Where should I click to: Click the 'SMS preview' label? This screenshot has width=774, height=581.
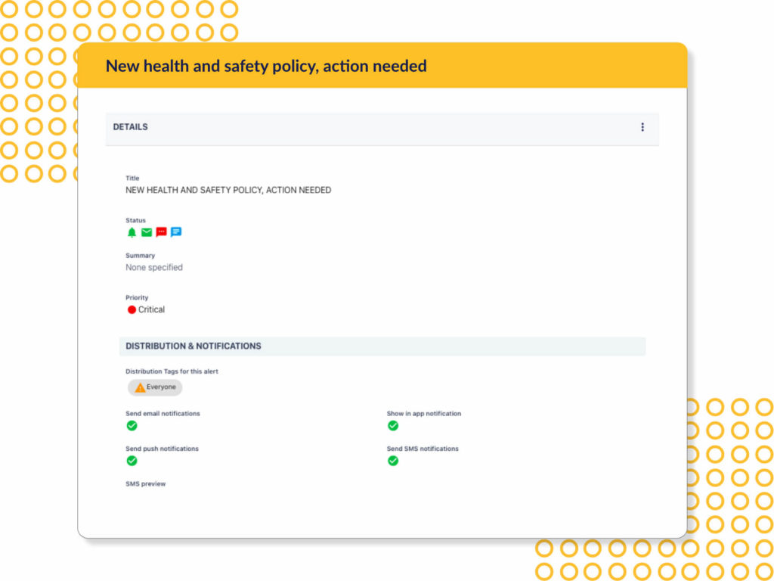(146, 484)
